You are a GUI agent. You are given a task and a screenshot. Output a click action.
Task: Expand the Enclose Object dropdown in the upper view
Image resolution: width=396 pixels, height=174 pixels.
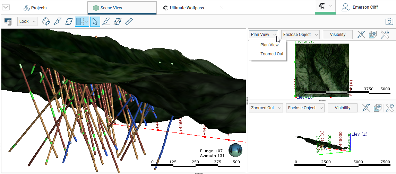(301, 35)
